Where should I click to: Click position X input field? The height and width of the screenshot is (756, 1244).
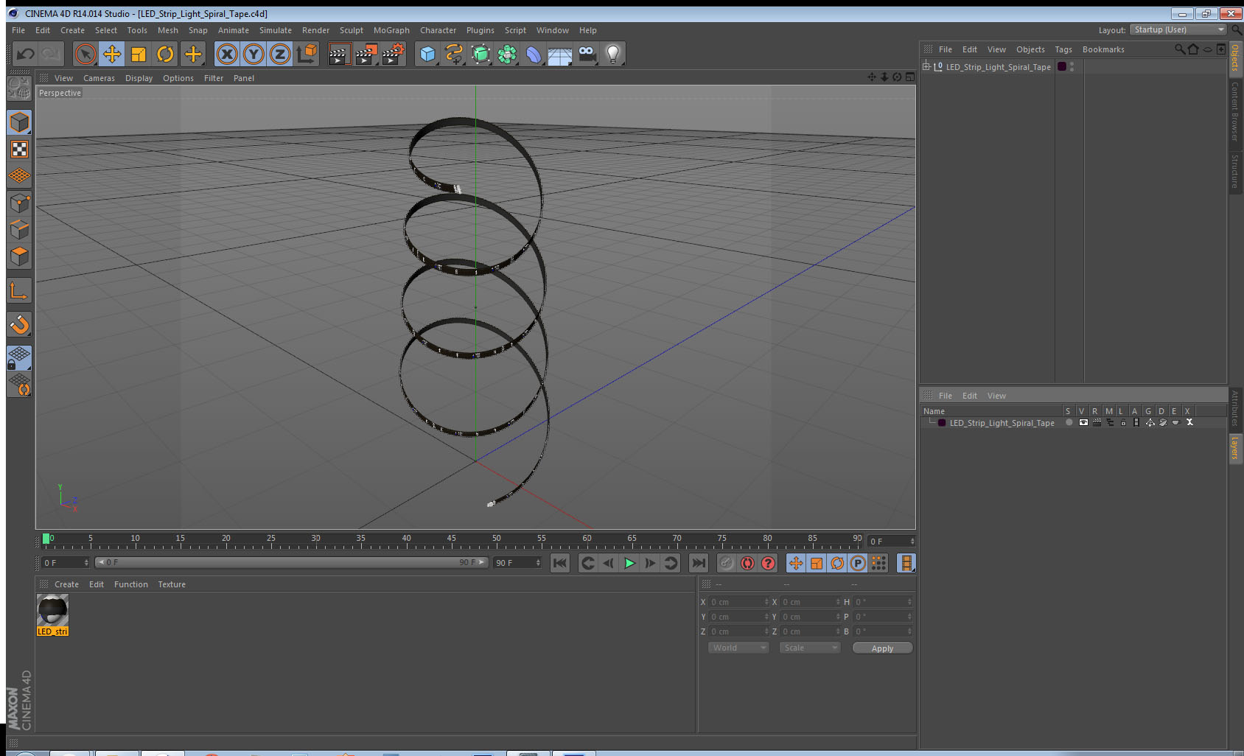(739, 602)
